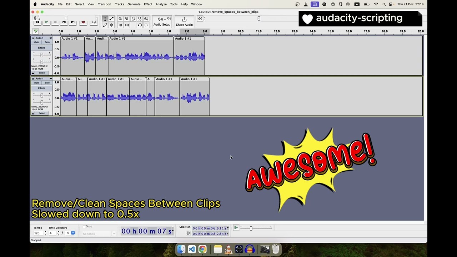457x257 pixels.
Task: Select the Selection (I-beam) tool
Action: click(105, 19)
